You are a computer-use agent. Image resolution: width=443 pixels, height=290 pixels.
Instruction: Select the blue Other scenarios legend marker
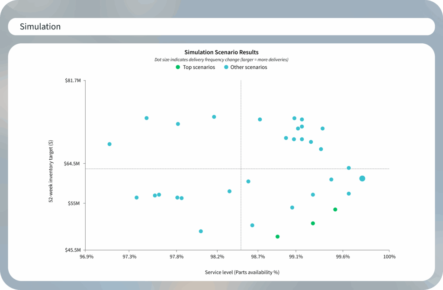[x=227, y=67]
